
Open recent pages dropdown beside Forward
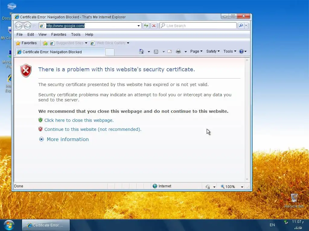(x=34, y=26)
